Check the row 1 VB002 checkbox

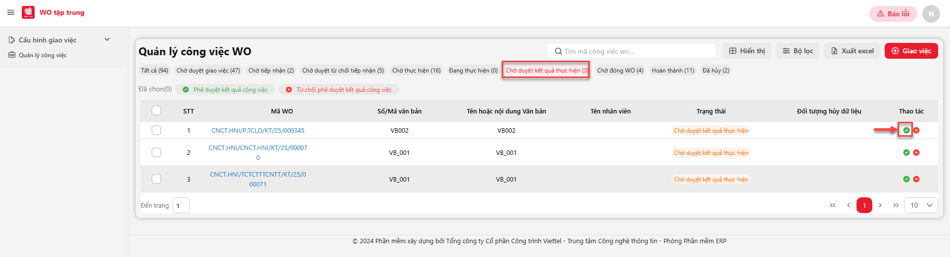tap(156, 130)
